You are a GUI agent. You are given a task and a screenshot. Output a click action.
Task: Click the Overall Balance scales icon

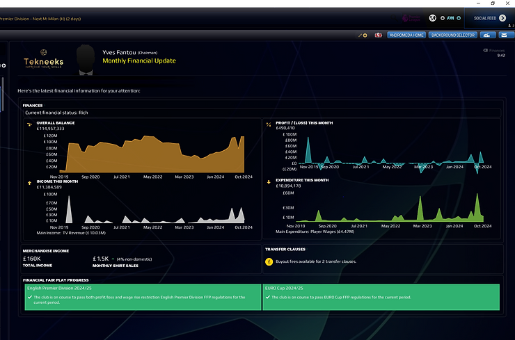(29, 124)
